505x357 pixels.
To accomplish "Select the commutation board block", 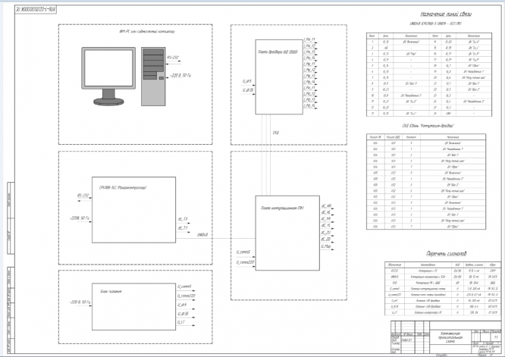I will click(x=287, y=233).
